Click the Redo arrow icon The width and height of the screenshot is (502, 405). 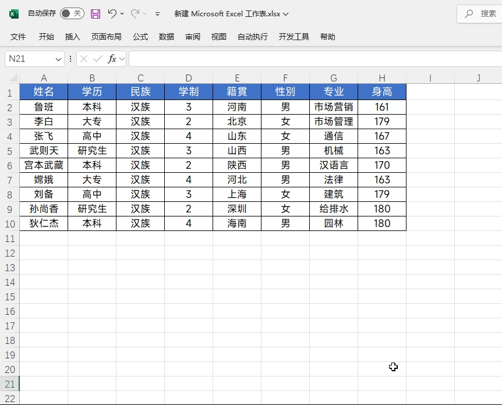pos(135,13)
